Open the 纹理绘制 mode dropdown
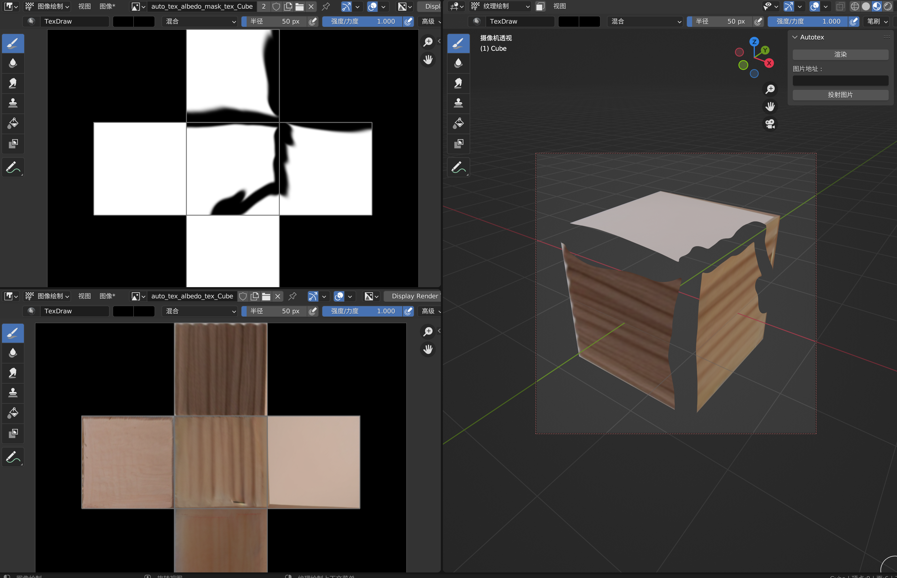Image resolution: width=897 pixels, height=578 pixels. [500, 6]
